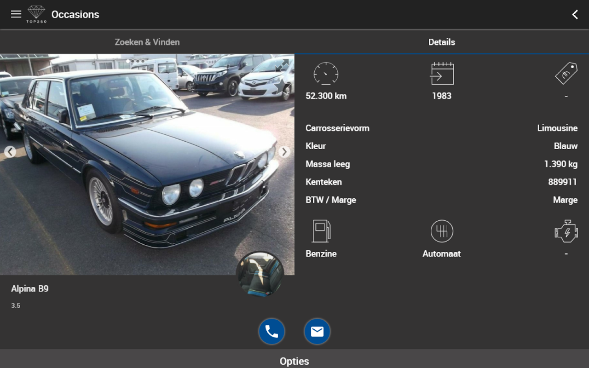Click the Automaat transmission text

pyautogui.click(x=442, y=254)
